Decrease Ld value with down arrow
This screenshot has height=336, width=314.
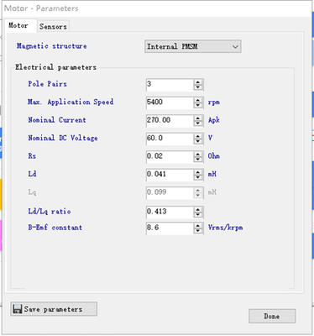198,178
